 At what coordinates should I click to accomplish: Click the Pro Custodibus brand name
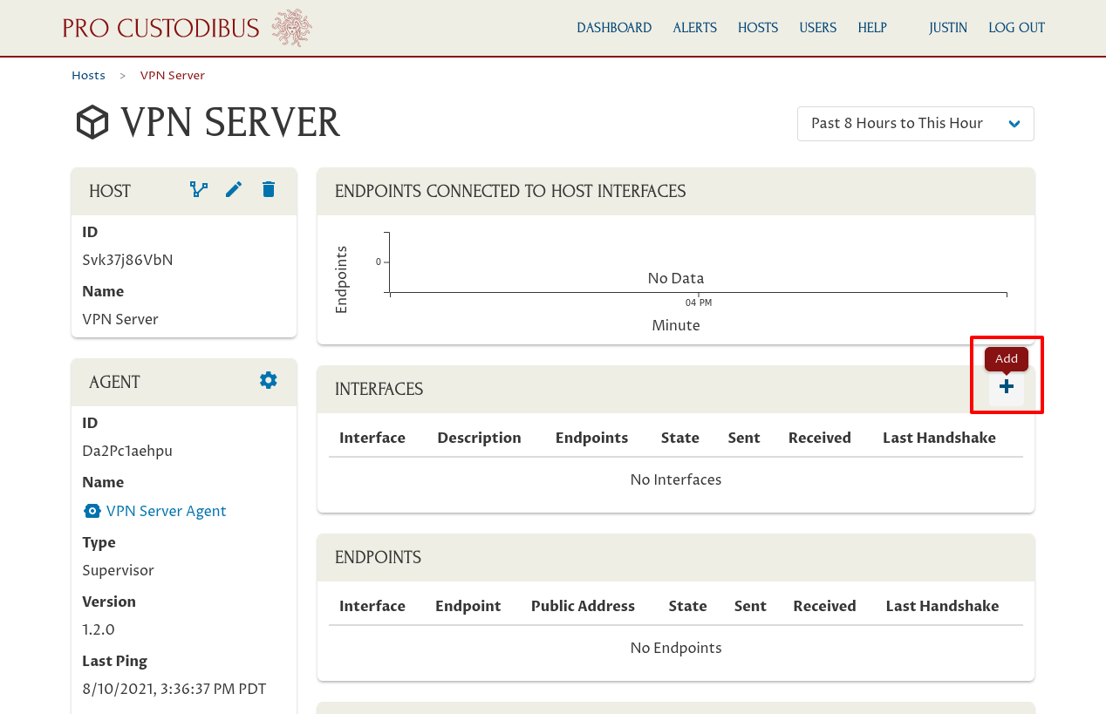pos(161,28)
